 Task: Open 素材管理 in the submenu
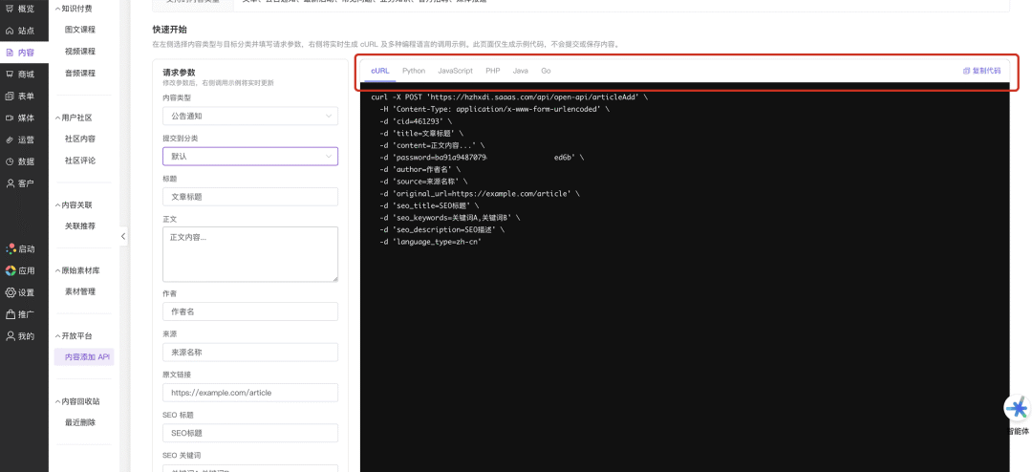[80, 291]
